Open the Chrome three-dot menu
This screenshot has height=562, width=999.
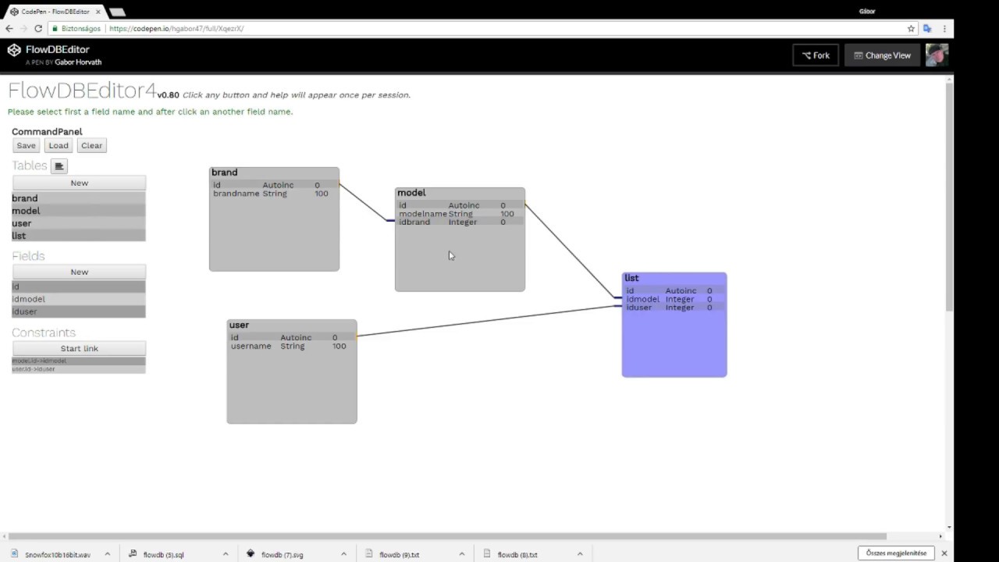click(944, 28)
